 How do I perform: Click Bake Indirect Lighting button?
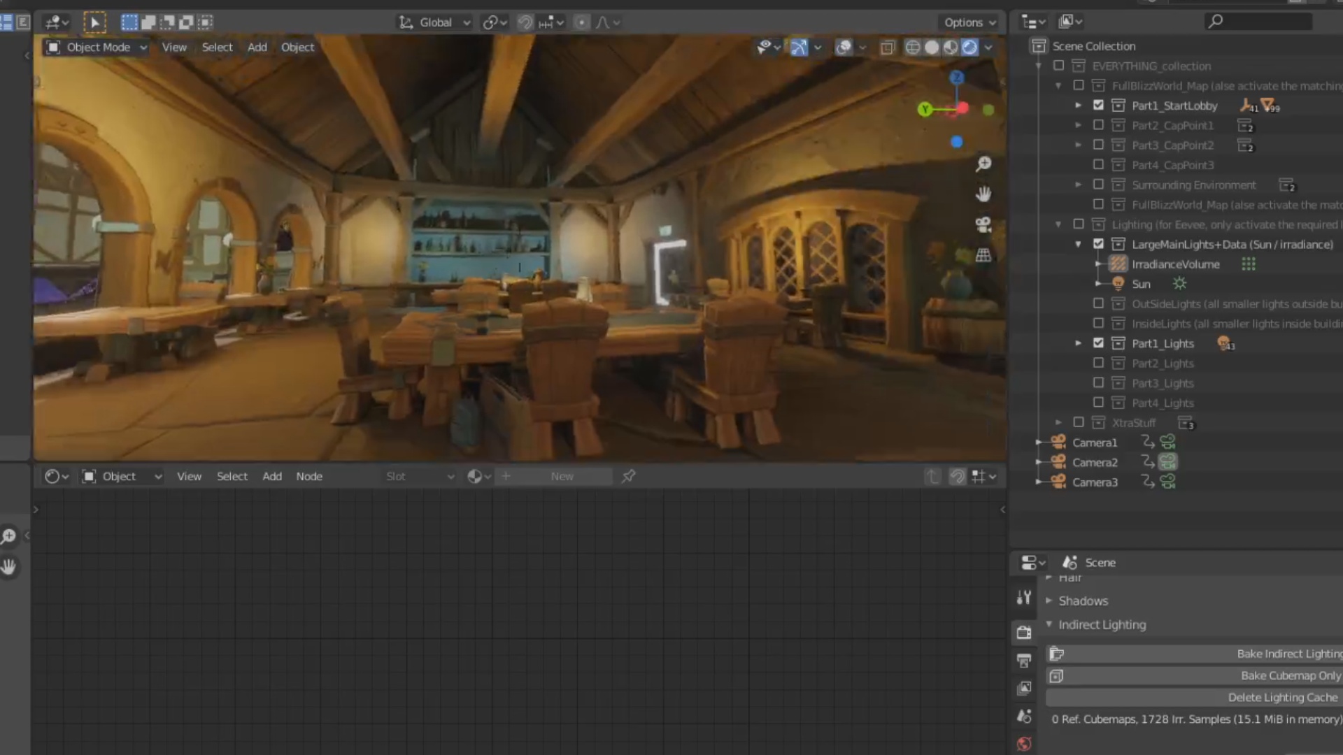tap(1194, 654)
